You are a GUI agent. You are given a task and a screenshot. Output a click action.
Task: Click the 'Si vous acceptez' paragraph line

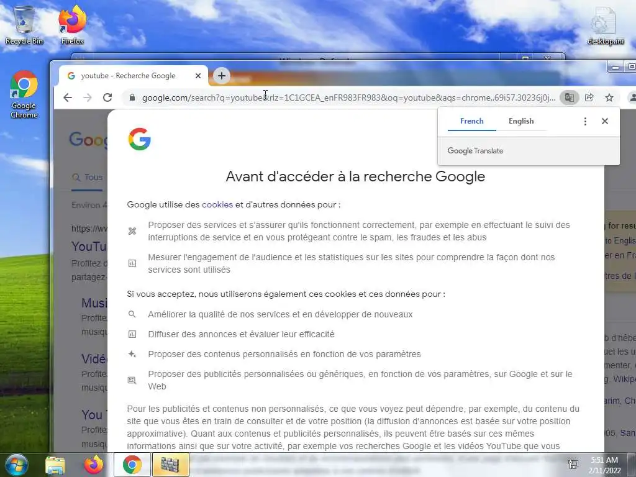[x=286, y=294]
